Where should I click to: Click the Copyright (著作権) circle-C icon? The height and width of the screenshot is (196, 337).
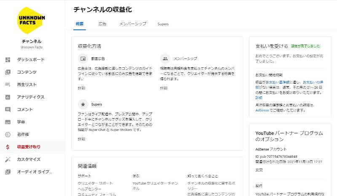8,135
